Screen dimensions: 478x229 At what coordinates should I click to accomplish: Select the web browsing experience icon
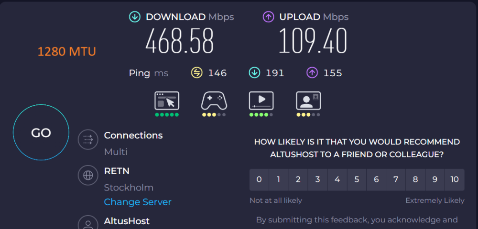click(x=167, y=101)
